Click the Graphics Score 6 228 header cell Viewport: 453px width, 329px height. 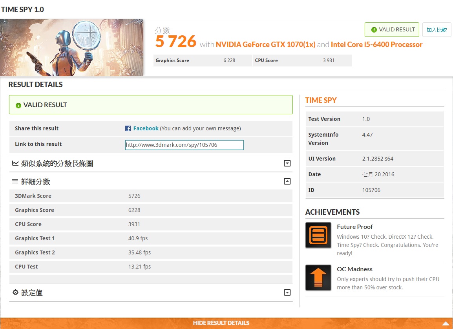pos(203,60)
